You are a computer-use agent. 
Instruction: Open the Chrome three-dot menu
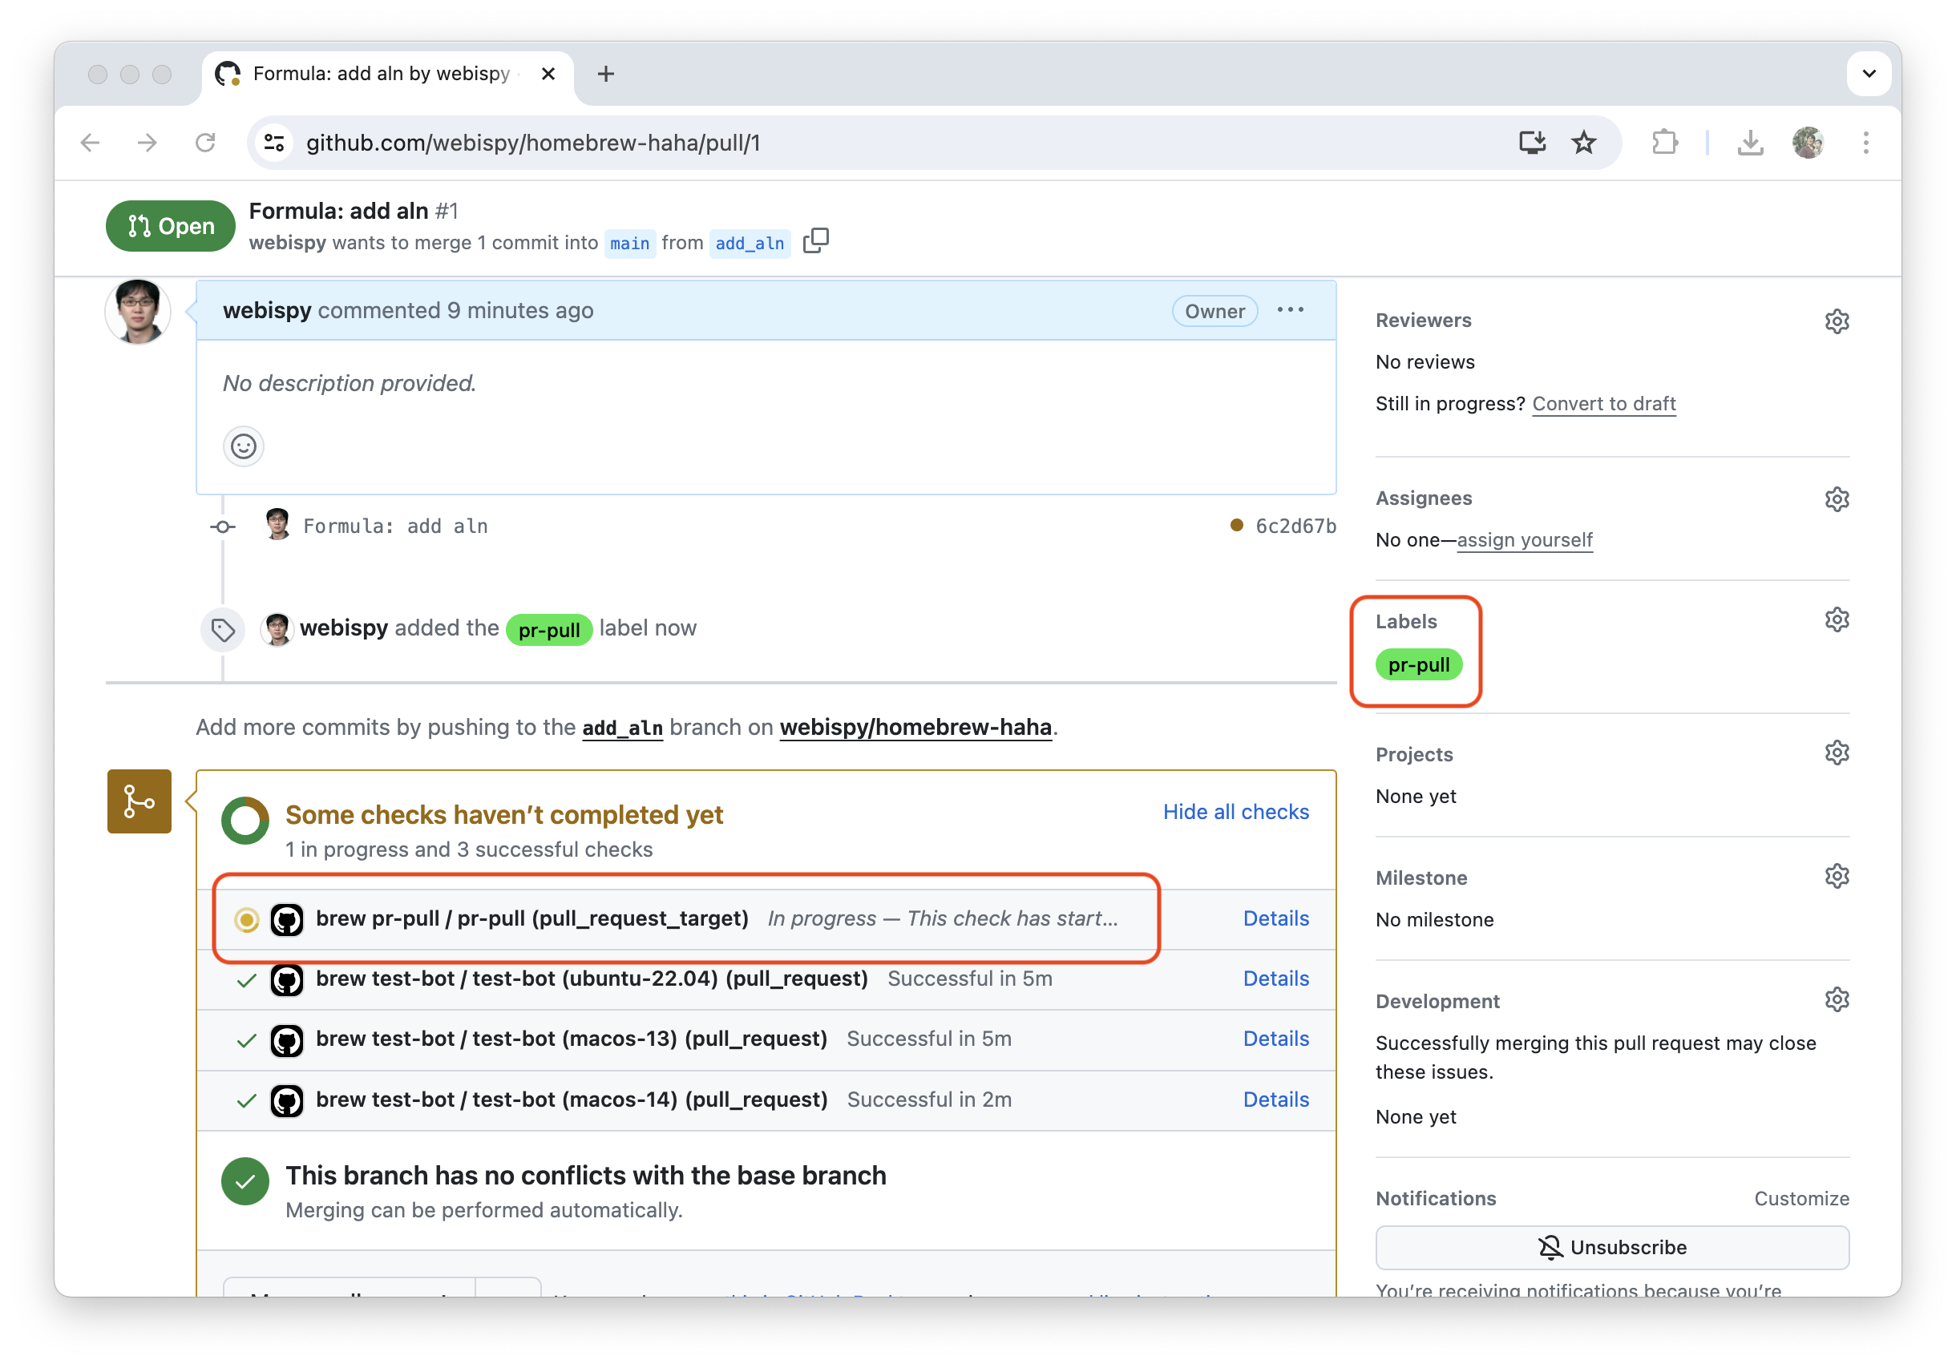[1865, 142]
